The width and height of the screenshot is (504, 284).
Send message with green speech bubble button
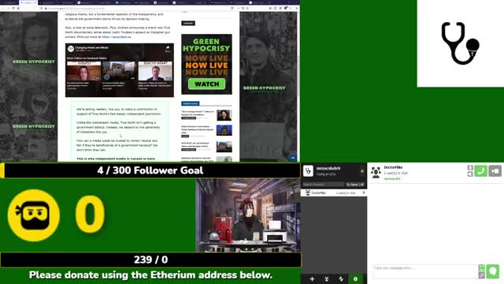coord(493,271)
